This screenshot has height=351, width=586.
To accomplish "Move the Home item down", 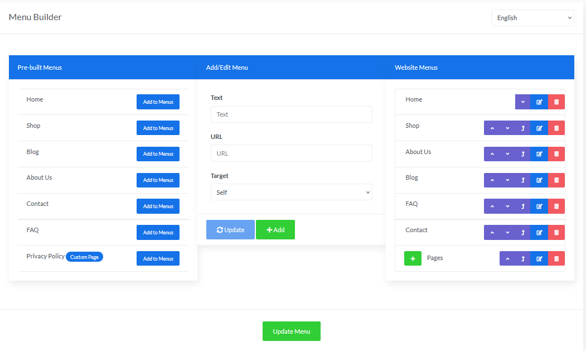I will [522, 102].
